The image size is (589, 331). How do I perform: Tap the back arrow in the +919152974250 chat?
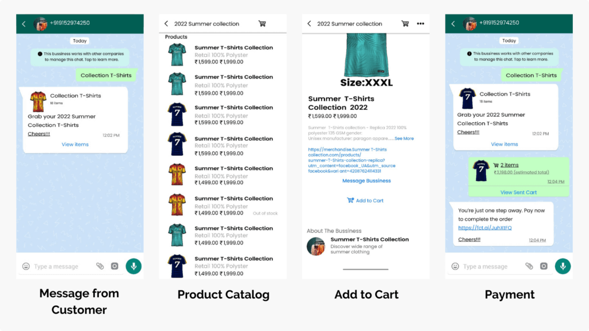coord(23,24)
